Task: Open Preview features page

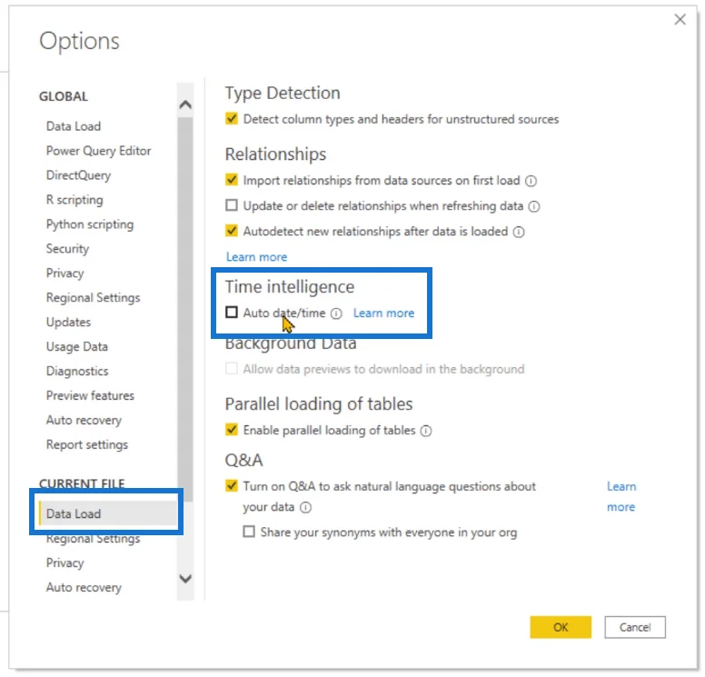Action: (x=90, y=396)
